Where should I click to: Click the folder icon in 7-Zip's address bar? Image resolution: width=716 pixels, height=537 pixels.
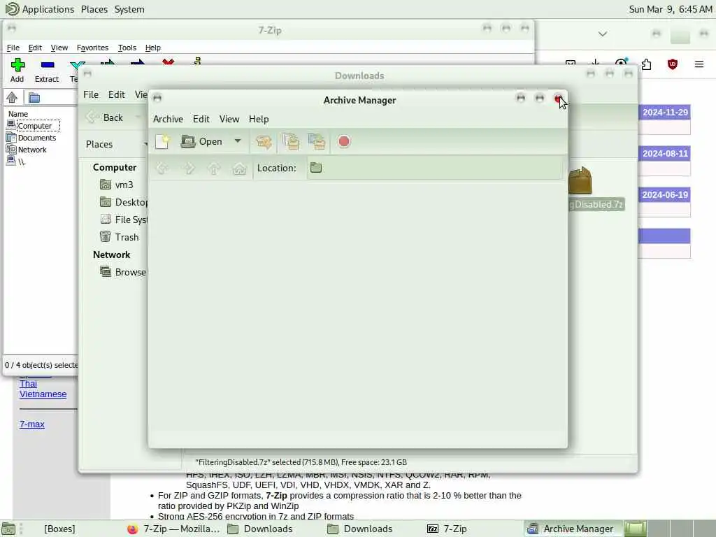(34, 97)
